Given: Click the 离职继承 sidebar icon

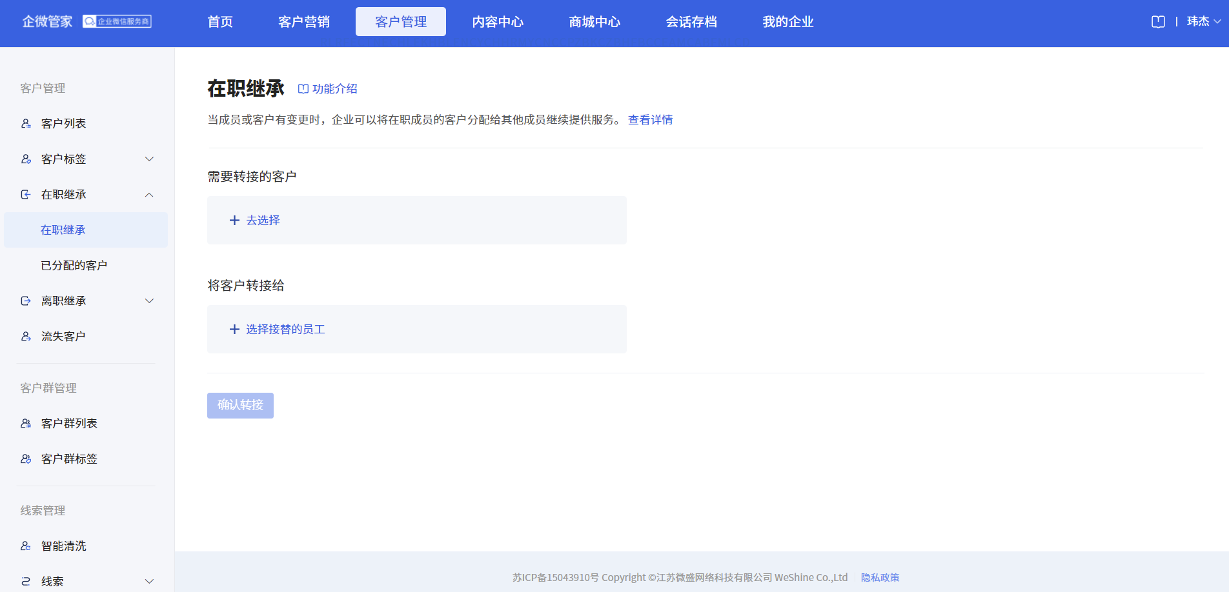Looking at the screenshot, I should point(26,301).
